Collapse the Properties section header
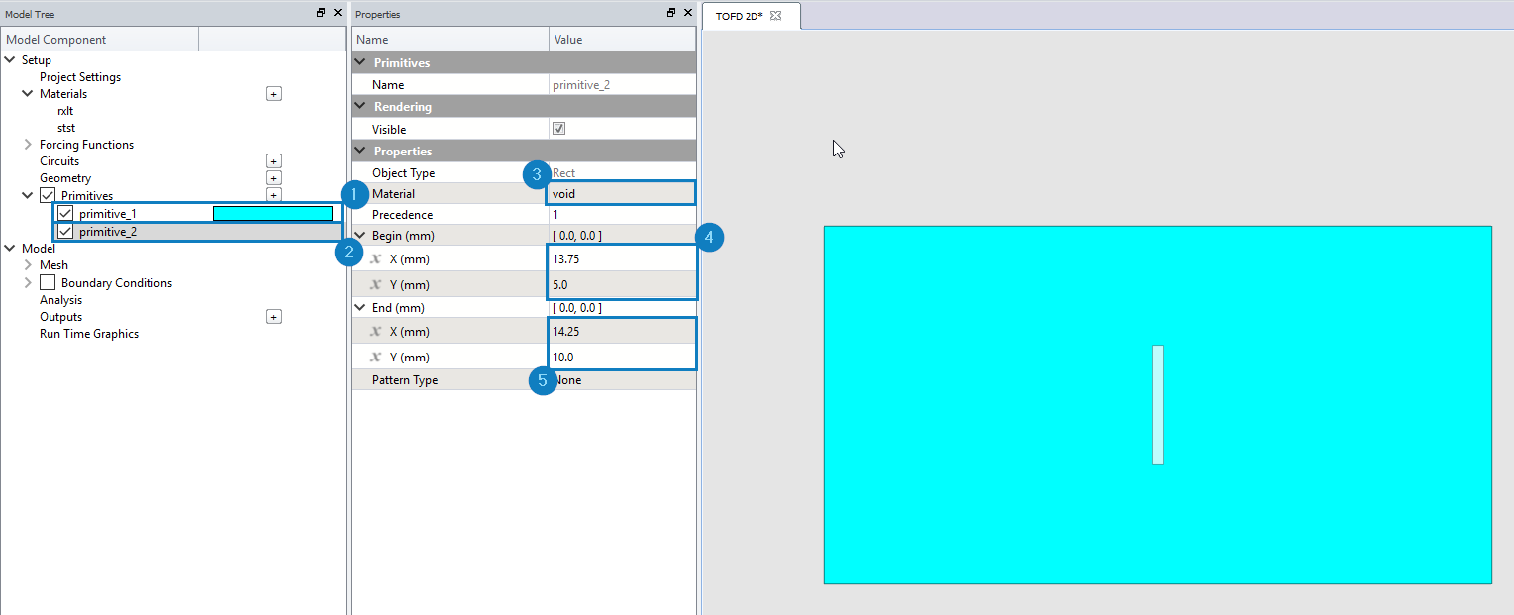The height and width of the screenshot is (615, 1514). pyautogui.click(x=360, y=152)
